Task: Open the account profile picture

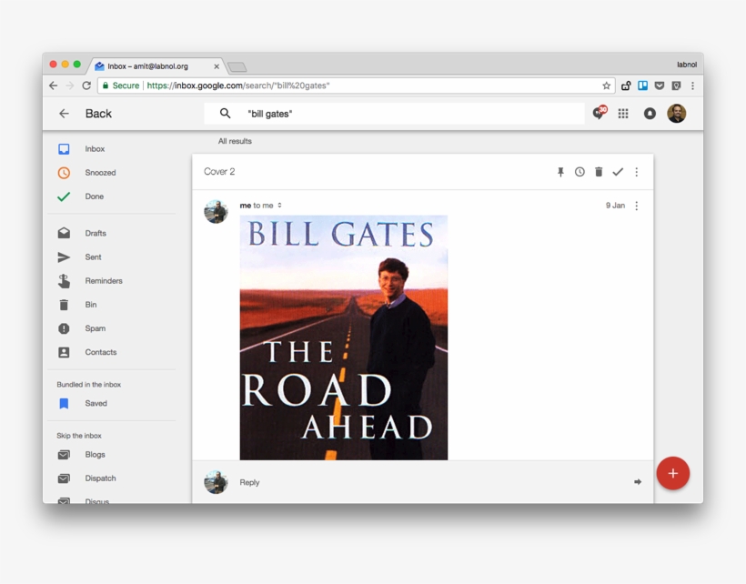Action: 677,114
